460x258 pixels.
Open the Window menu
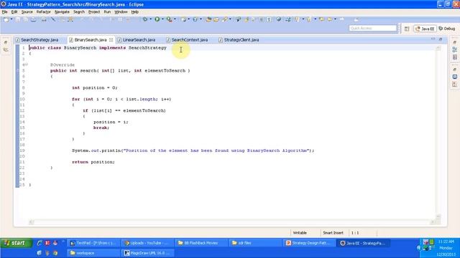[x=121, y=12]
